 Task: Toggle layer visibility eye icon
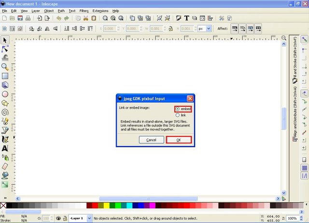click(58, 218)
